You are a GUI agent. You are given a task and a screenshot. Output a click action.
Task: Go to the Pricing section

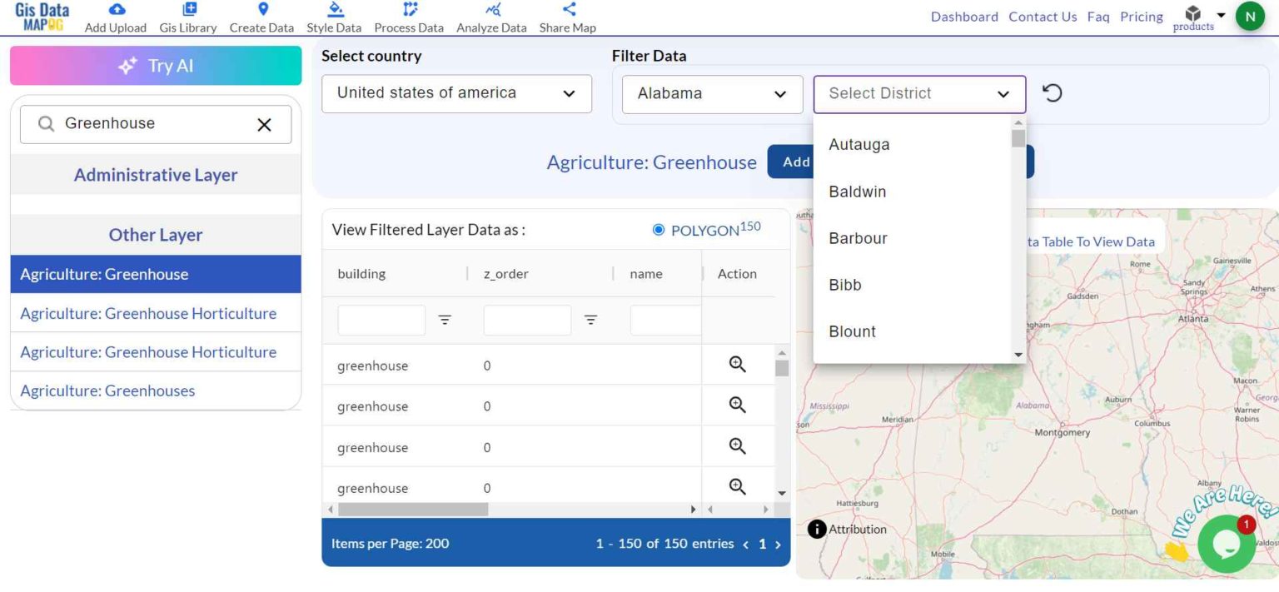pos(1141,16)
